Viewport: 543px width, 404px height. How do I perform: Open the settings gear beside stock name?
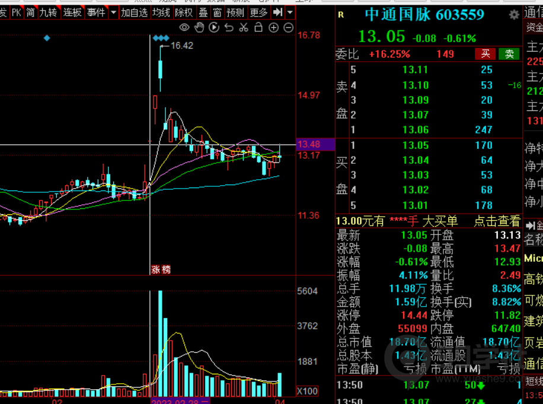(x=513, y=15)
